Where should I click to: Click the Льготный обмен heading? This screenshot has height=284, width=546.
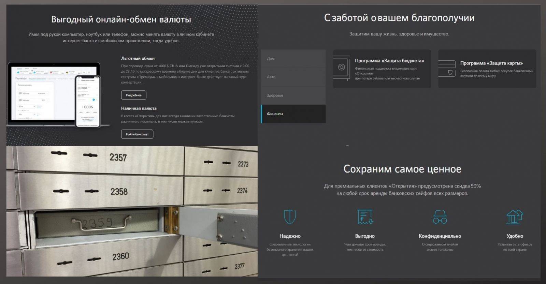click(138, 58)
